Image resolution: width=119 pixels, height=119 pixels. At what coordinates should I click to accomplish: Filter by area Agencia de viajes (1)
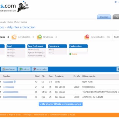click(36, 52)
